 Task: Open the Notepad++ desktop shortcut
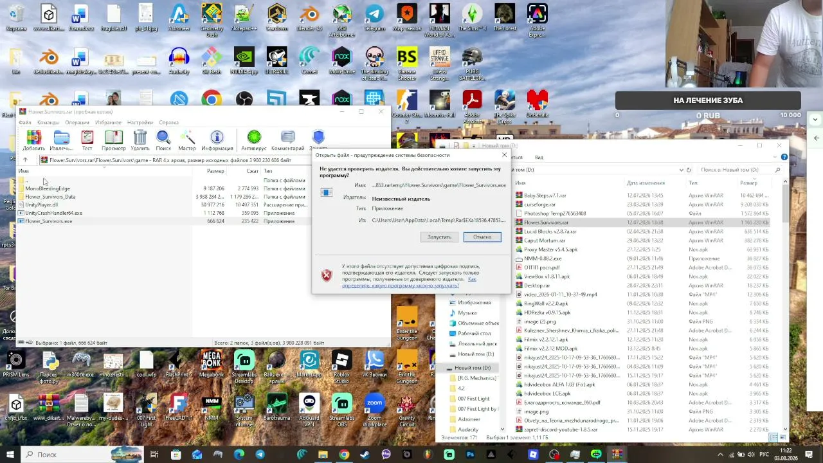point(244,18)
